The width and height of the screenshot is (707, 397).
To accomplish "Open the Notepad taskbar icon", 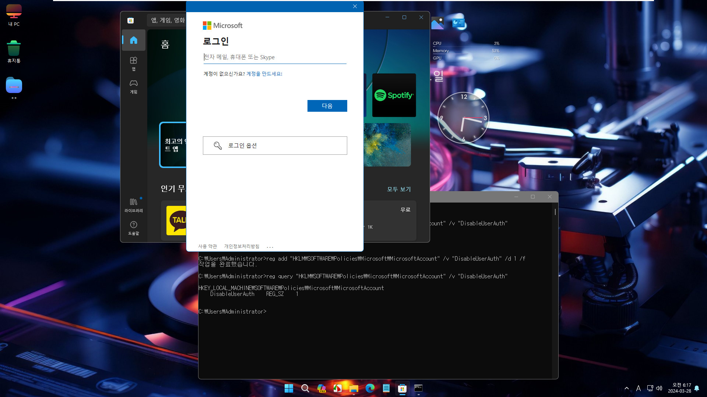I will click(386, 388).
